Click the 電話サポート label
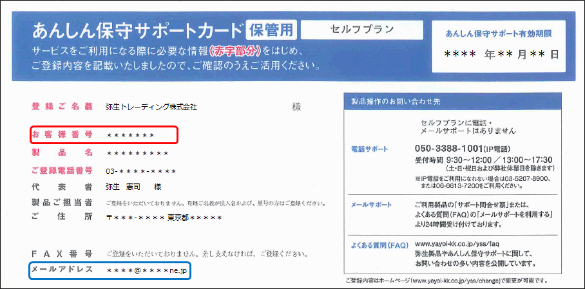 point(370,149)
